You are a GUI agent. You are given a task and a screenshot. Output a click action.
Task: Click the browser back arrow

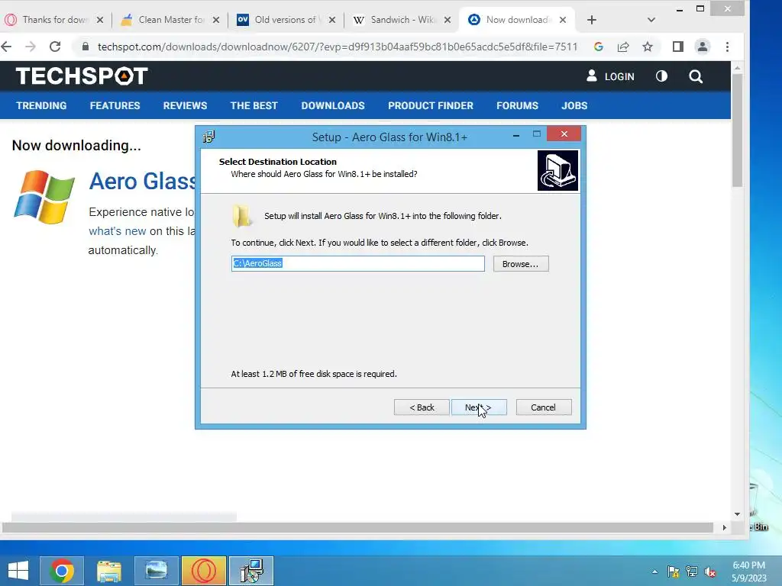pyautogui.click(x=7, y=47)
